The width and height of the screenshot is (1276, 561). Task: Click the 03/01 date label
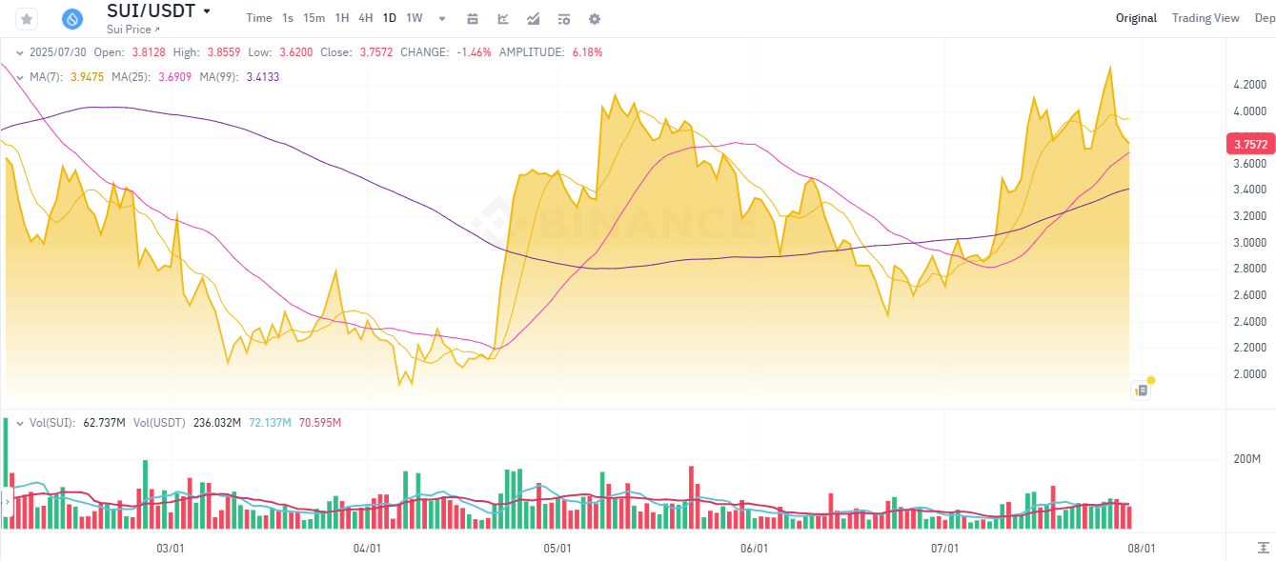(170, 548)
